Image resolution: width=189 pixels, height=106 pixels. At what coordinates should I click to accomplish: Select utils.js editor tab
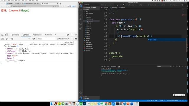141,5
